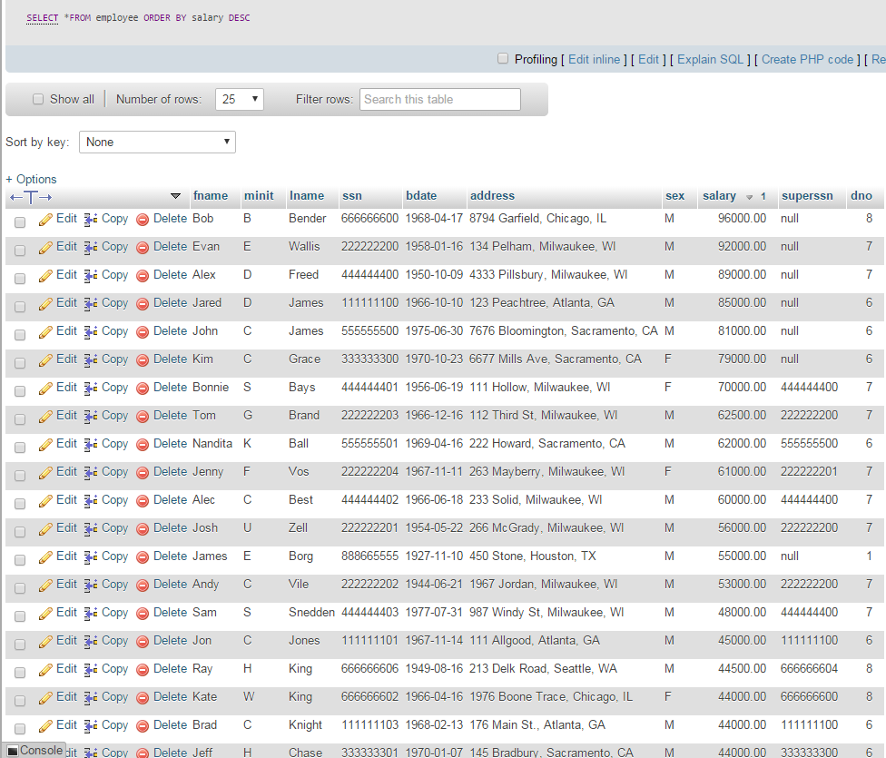Screen dimensions: 886x758
Task: Click the full texts toggle arrows icon
Action: pyautogui.click(x=31, y=197)
